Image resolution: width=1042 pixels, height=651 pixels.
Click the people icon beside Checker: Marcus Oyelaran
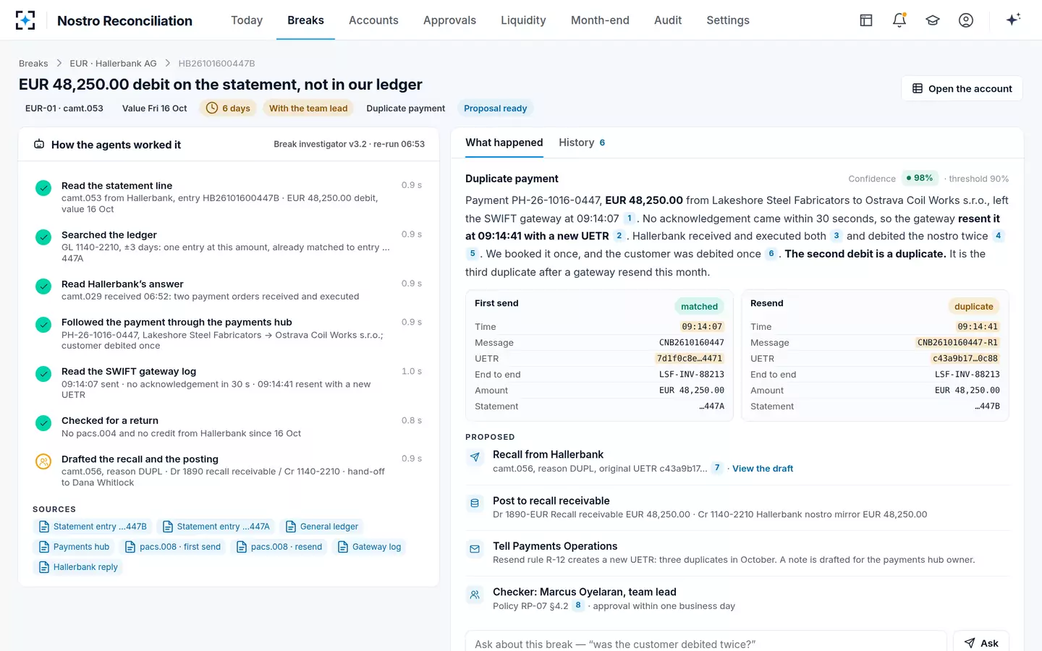[x=475, y=595]
